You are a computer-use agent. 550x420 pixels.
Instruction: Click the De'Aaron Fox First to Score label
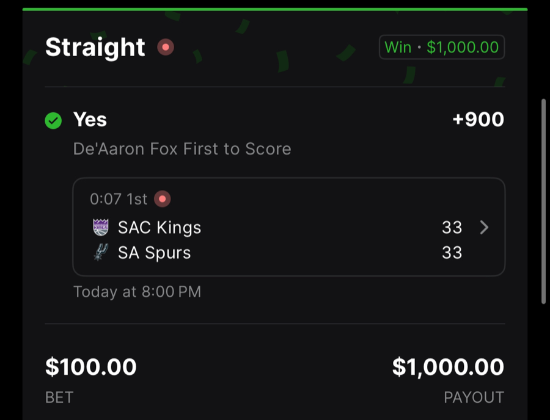pos(182,148)
